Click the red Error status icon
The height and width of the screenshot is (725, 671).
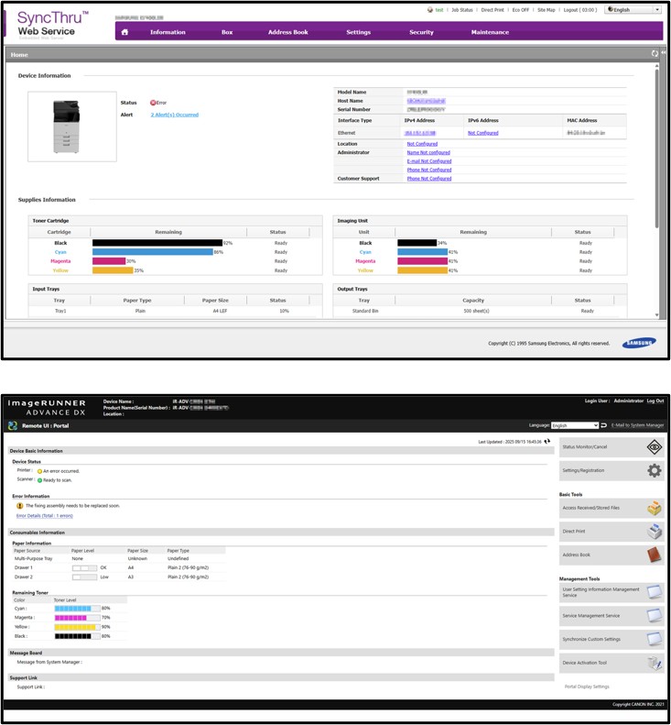click(153, 103)
